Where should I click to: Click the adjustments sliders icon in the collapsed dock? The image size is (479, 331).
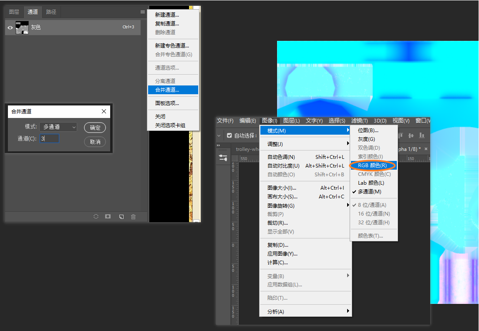coord(223,158)
